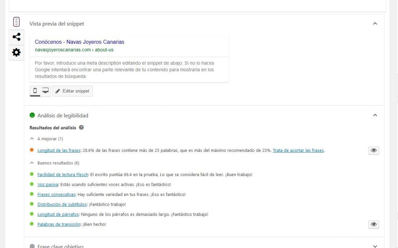Open the Palabras de transición link
This screenshot has height=248, width=398.
tap(59, 224)
